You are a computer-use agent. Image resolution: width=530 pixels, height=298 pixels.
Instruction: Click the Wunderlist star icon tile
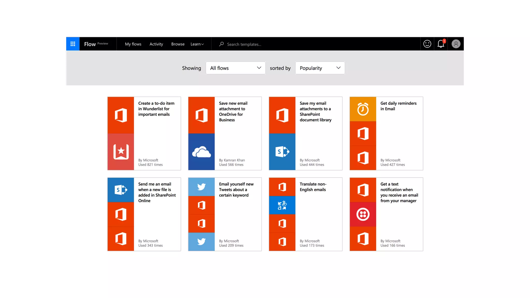tap(121, 152)
